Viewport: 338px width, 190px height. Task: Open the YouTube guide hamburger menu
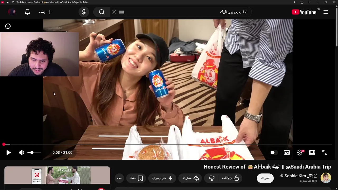(x=326, y=12)
